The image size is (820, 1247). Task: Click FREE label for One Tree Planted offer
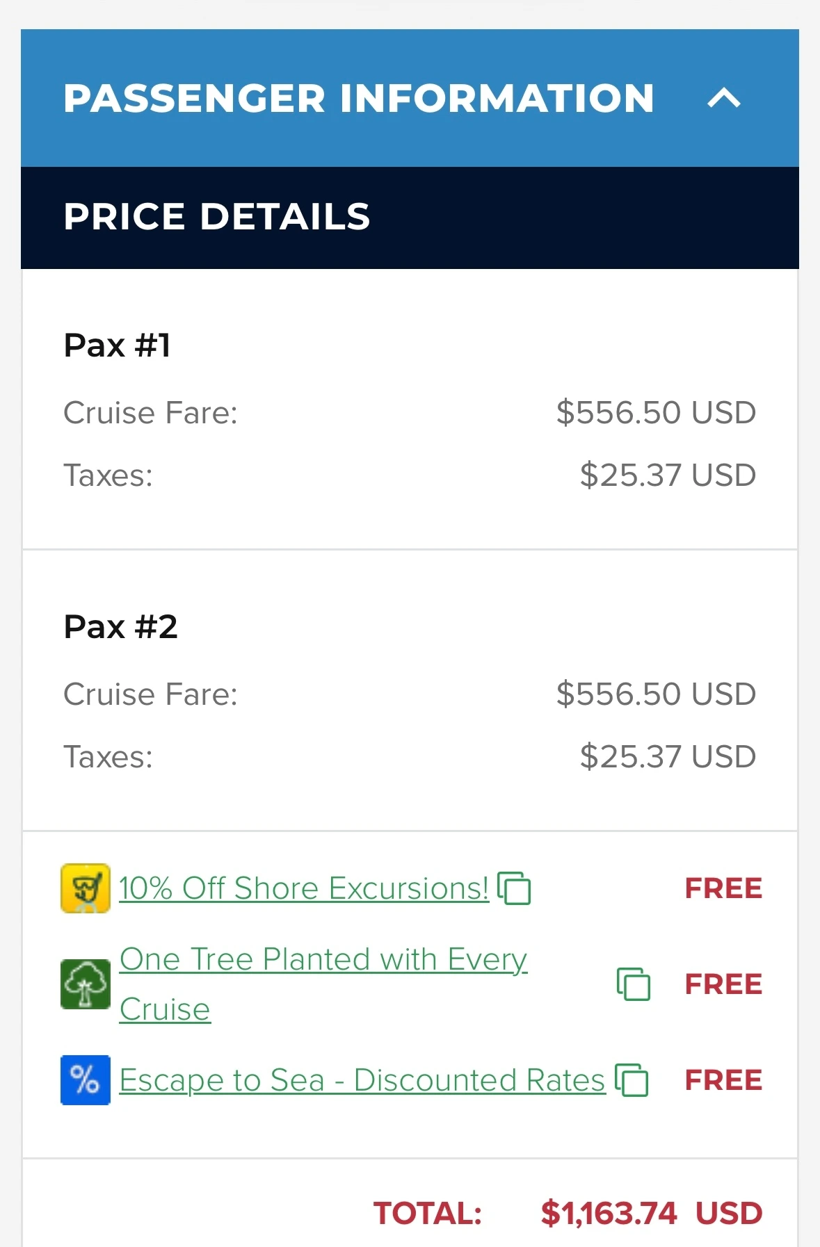[723, 984]
